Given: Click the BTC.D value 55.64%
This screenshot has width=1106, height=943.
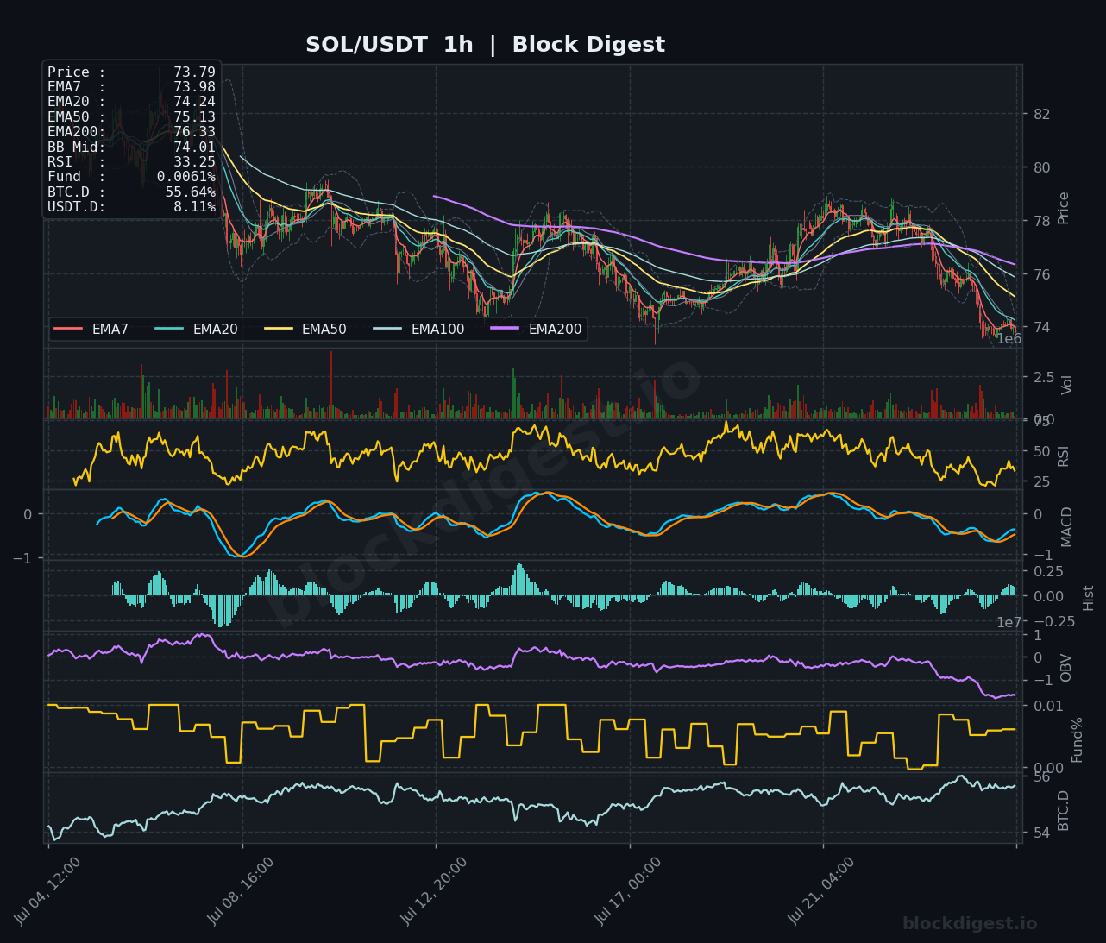Looking at the screenshot, I should [x=190, y=192].
